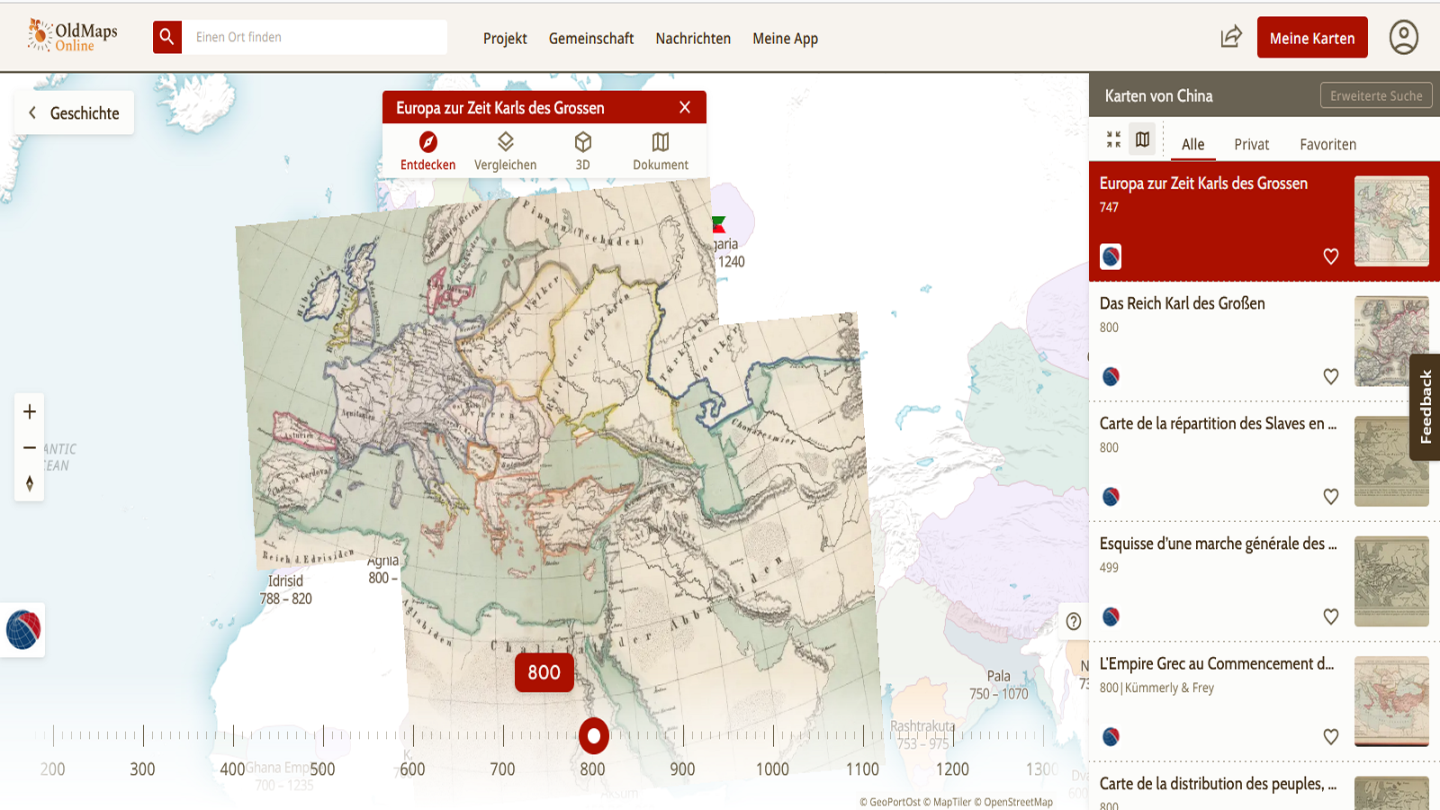Select the Favoriten tab
1440x810 pixels.
click(1327, 144)
